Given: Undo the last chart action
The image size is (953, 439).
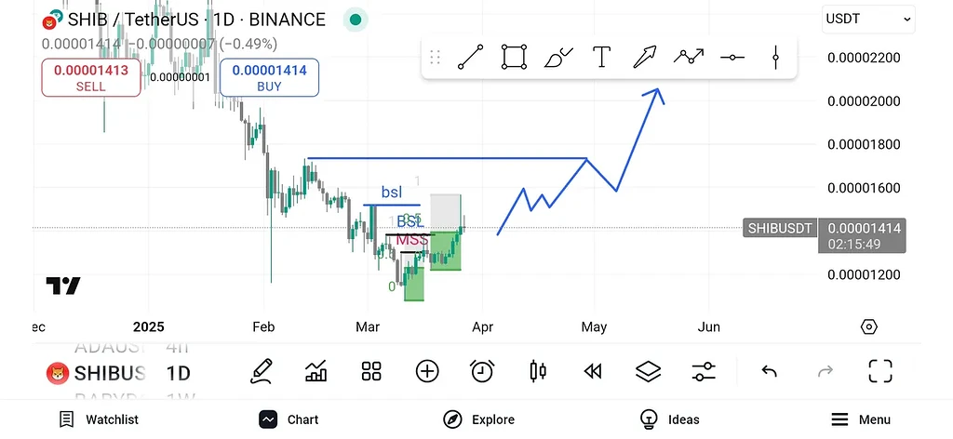Looking at the screenshot, I should pos(770,372).
